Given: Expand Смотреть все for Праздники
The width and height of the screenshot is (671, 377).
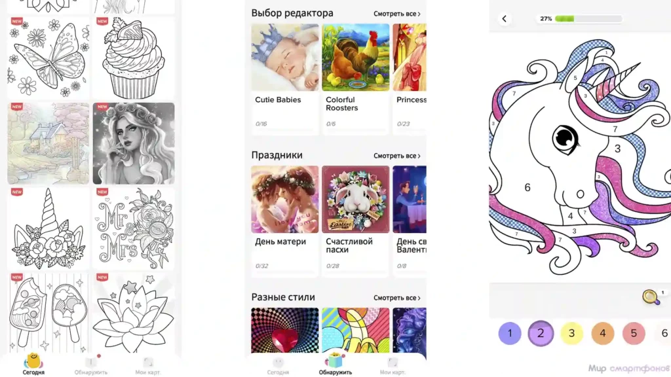Looking at the screenshot, I should [x=396, y=156].
